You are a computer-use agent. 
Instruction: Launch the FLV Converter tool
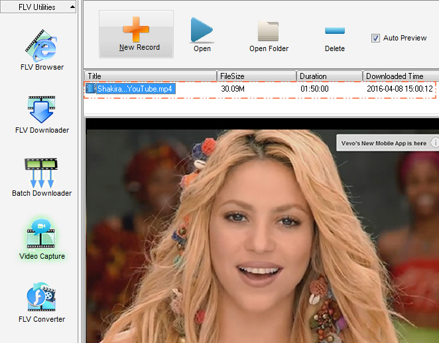[x=42, y=298]
